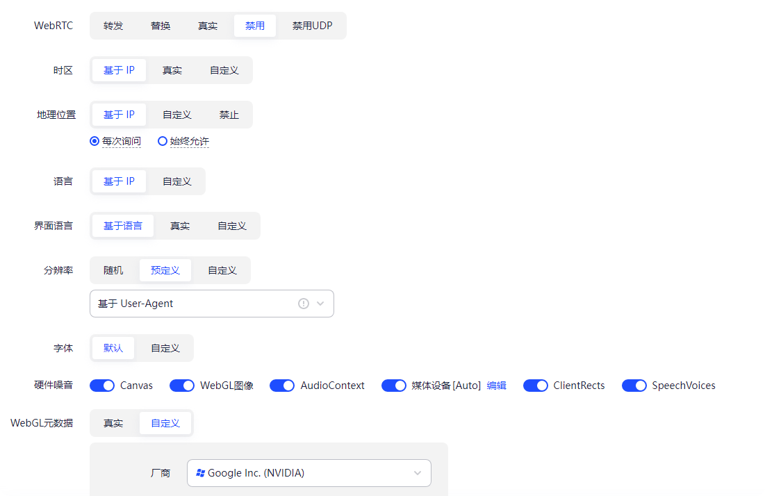This screenshot has width=765, height=496.
Task: Switch 时区 to 真实
Action: pyautogui.click(x=172, y=69)
